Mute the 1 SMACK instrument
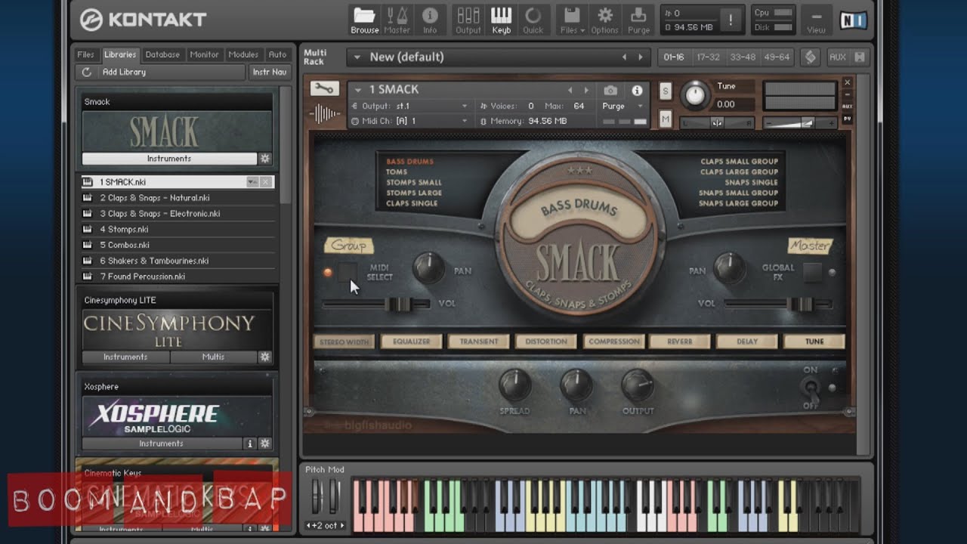Screen dimensions: 967x544 coord(666,119)
